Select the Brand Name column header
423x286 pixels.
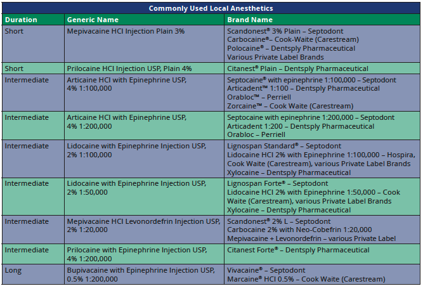point(251,20)
